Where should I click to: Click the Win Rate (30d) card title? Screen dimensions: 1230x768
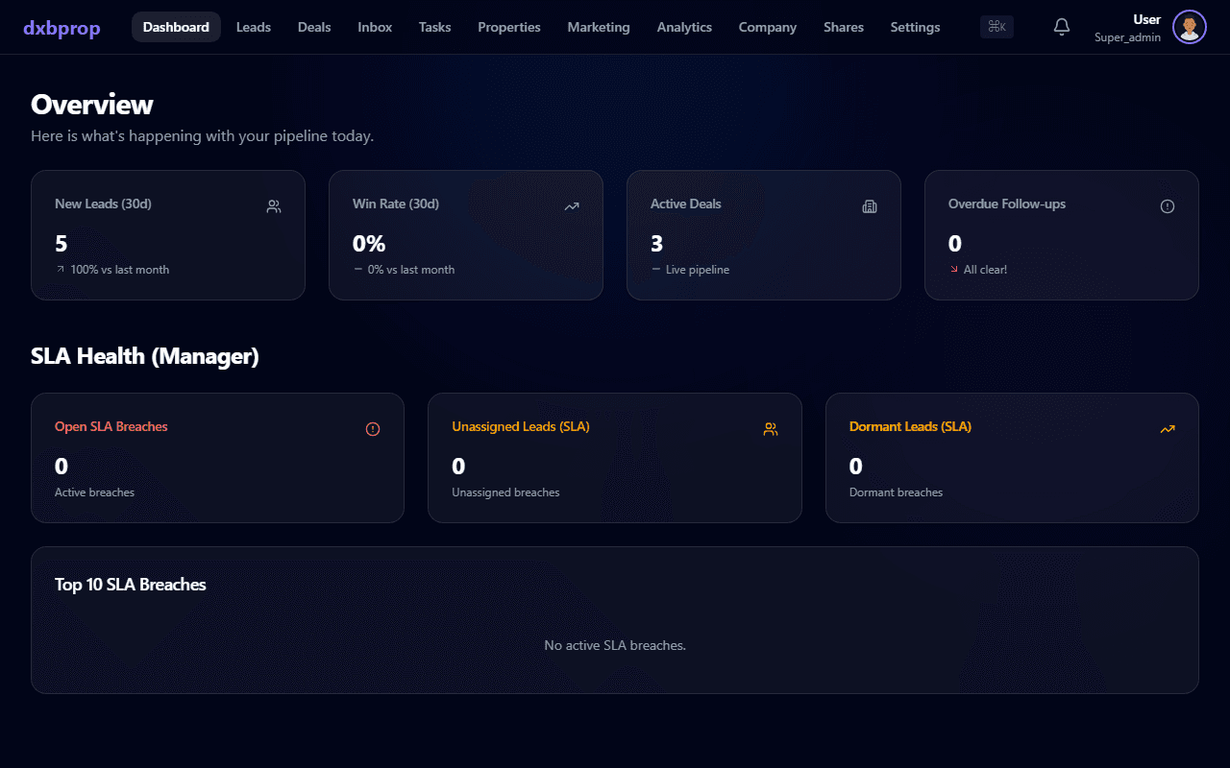[396, 204]
